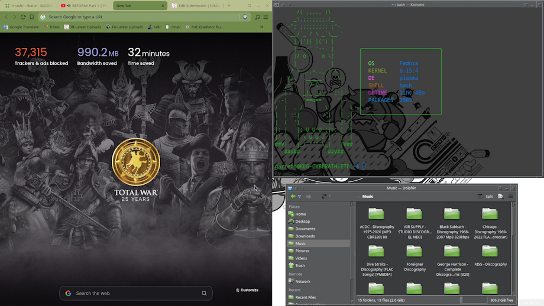Select Downloads in Dolphin Places sidebar
The image size is (544, 306).
[x=305, y=236]
